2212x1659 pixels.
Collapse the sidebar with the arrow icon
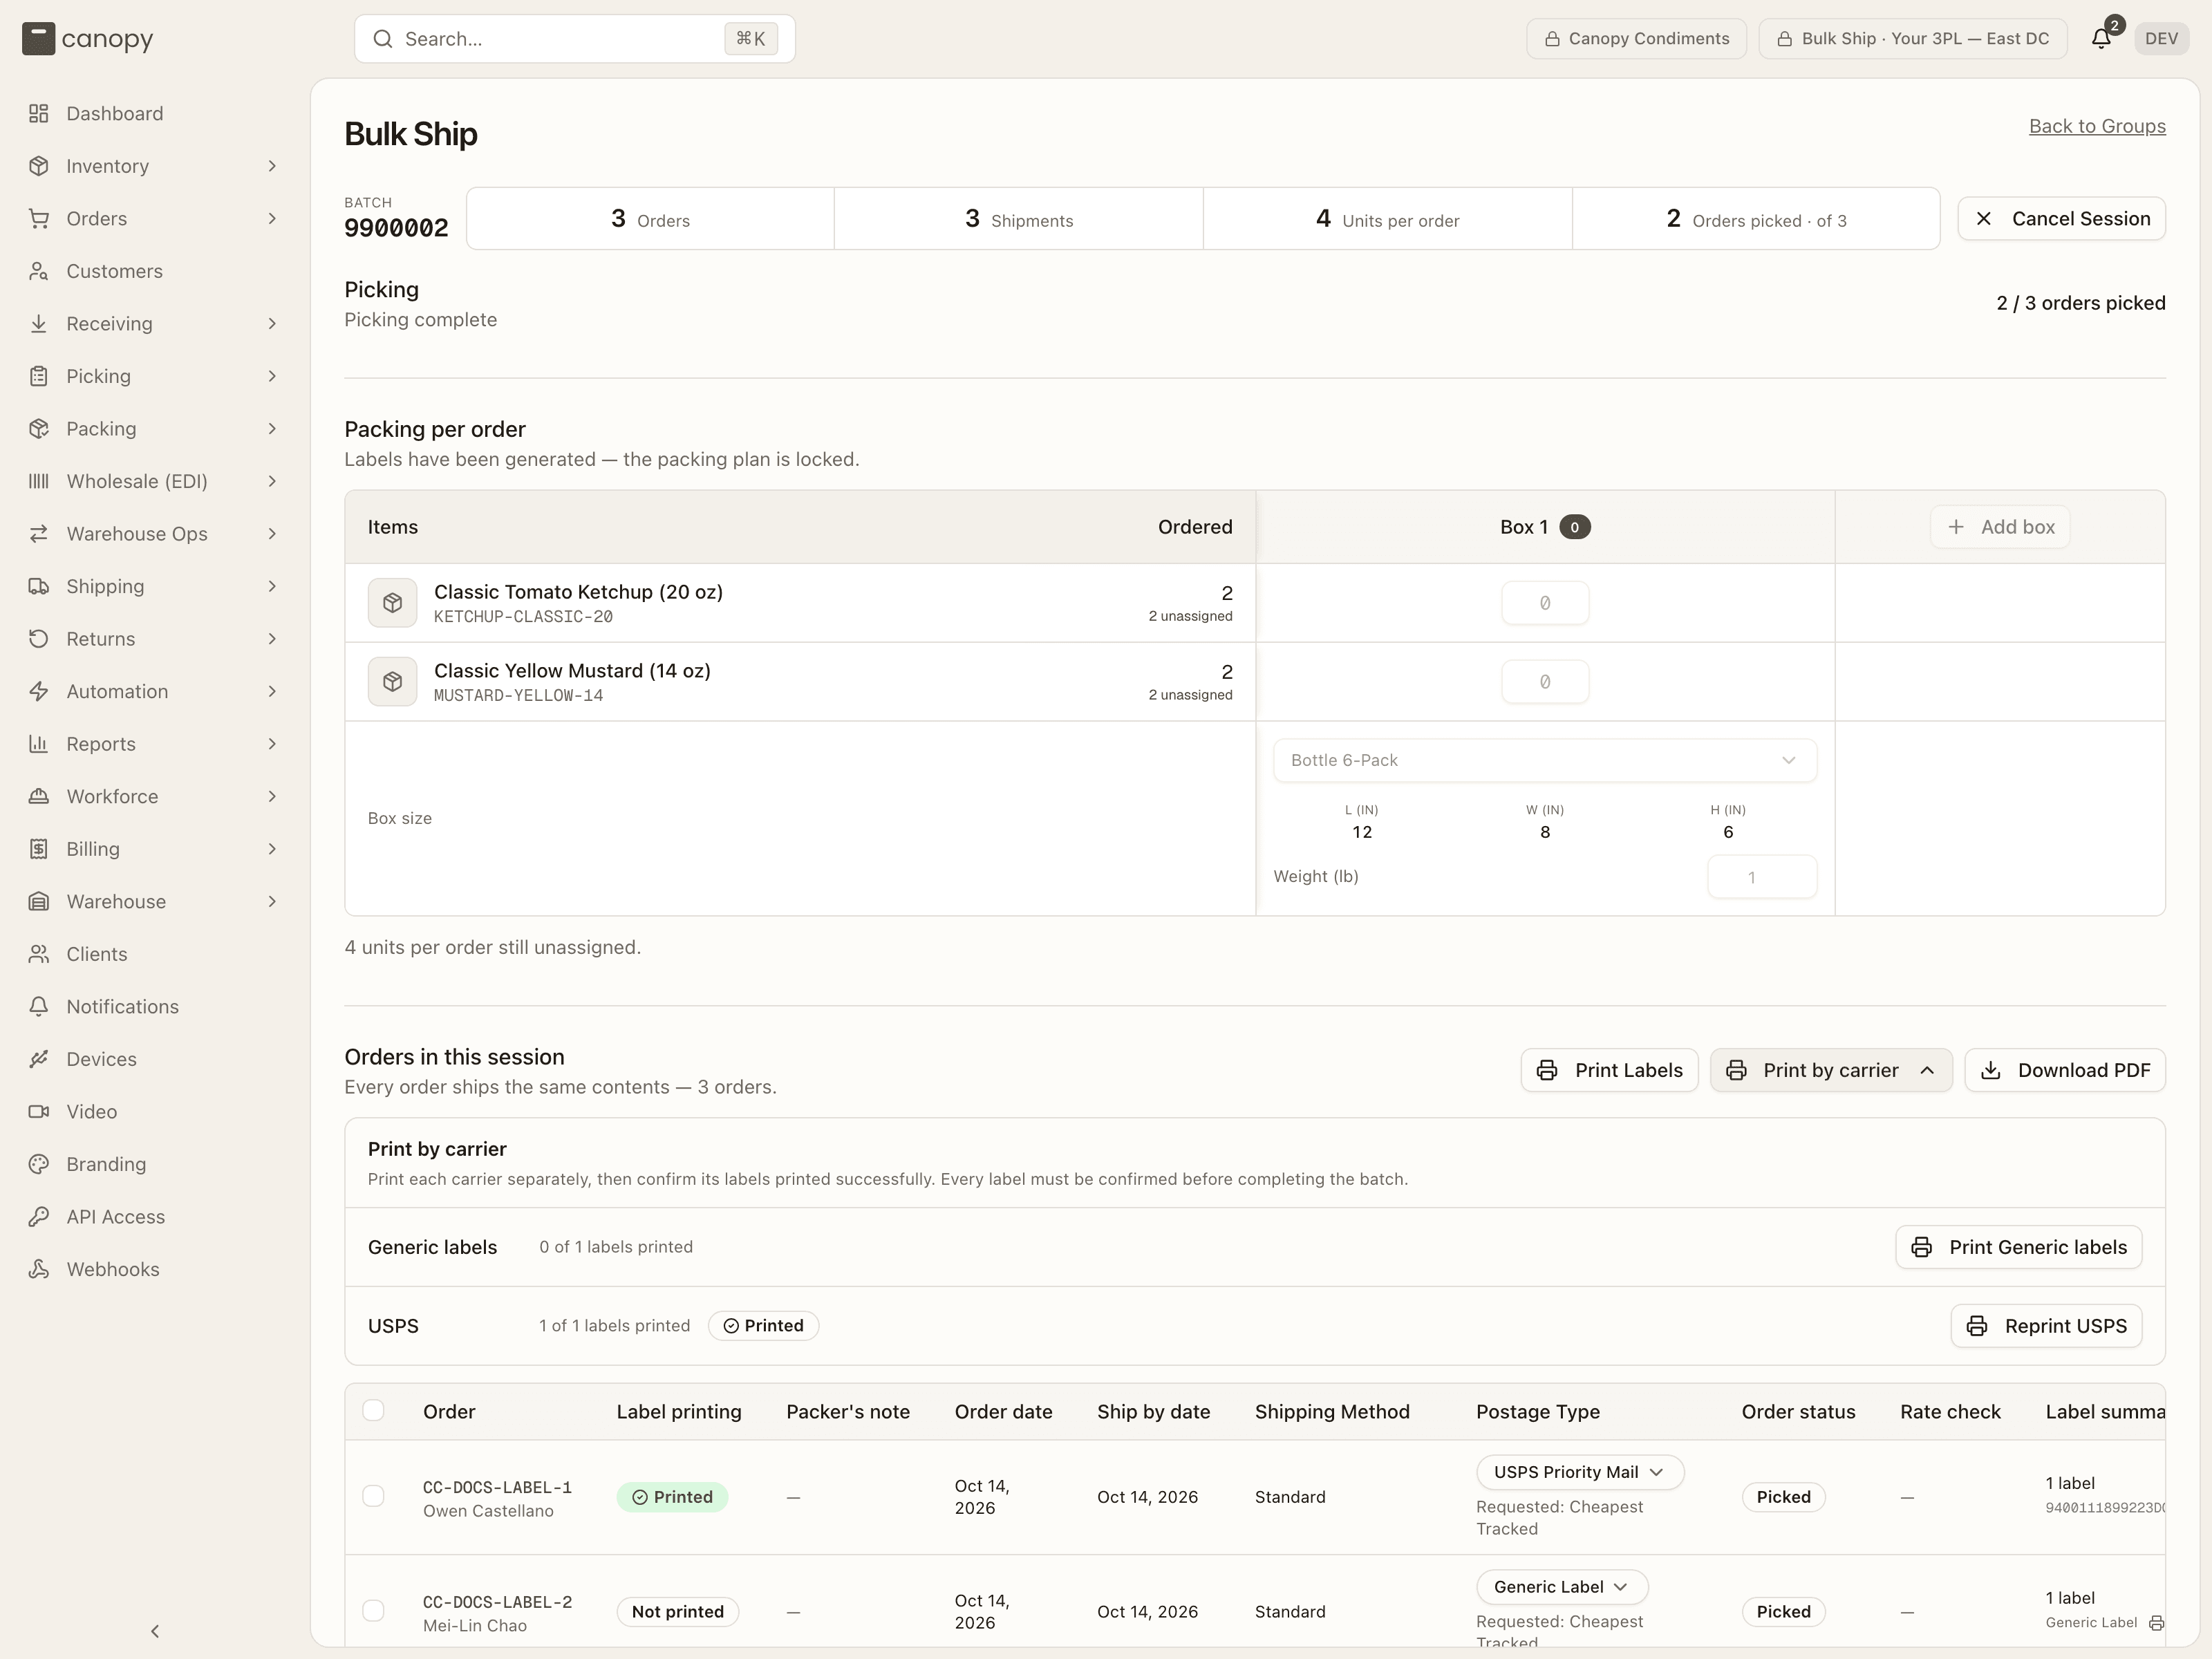[x=155, y=1631]
